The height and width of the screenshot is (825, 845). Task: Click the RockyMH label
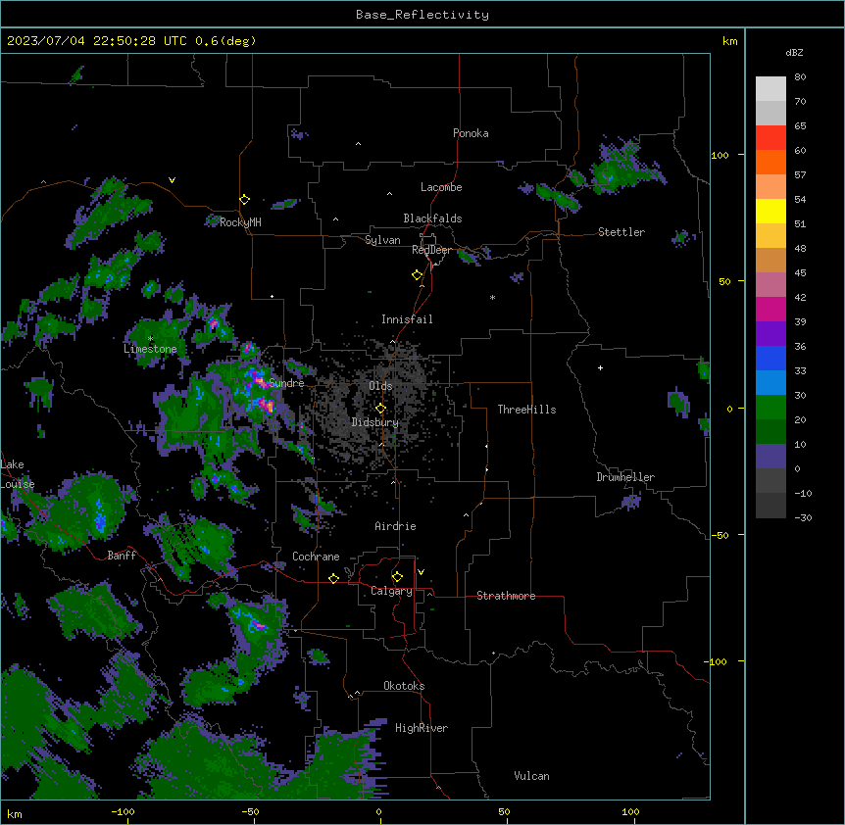click(240, 222)
